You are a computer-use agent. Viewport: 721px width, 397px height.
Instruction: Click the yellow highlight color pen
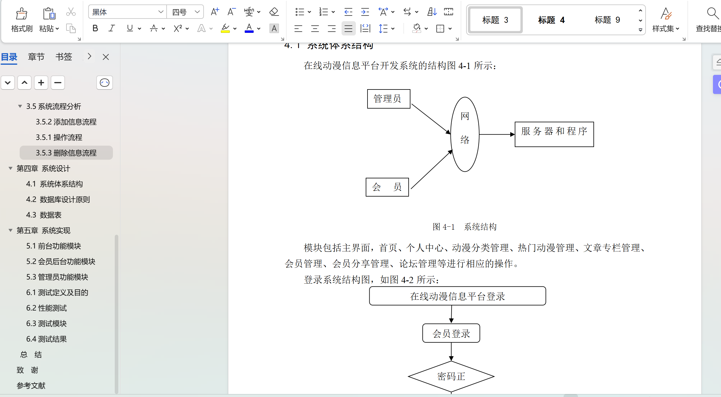click(225, 29)
